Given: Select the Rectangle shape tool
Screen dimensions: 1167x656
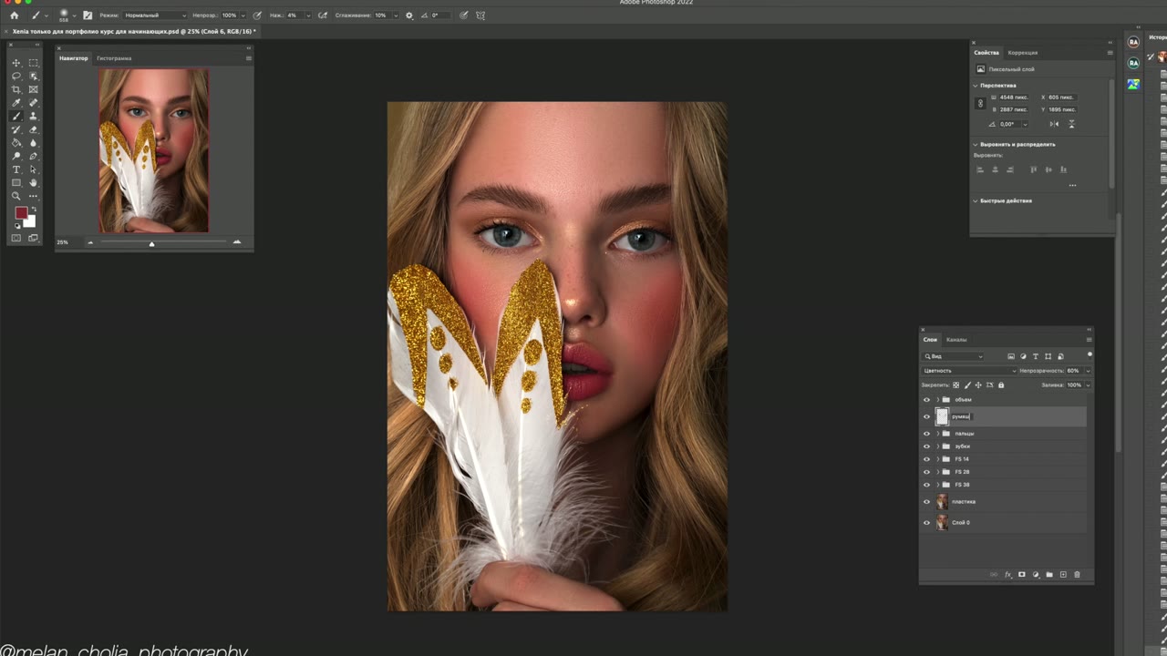Looking at the screenshot, I should [16, 183].
